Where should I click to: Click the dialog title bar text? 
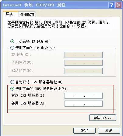click(34, 5)
